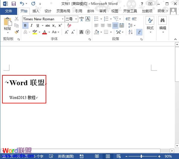Open the 编辑 Editing dropdown
Image resolution: width=179 pixels, height=159 pixels.
pos(163,25)
